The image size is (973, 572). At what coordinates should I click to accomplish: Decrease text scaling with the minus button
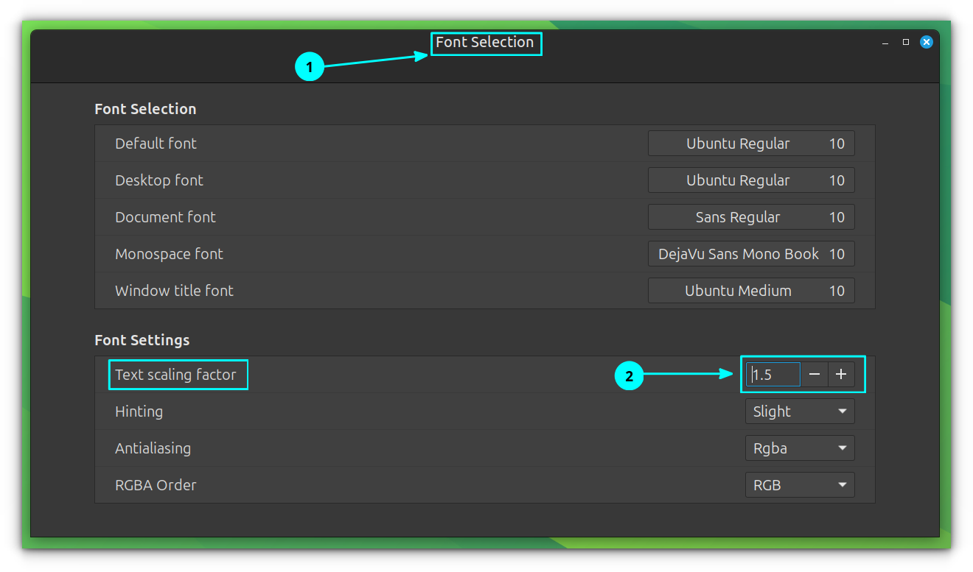point(814,374)
